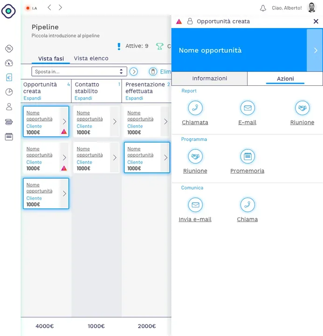Go back with the left arrow
The width and height of the screenshot is (323, 336).
tap(49, 8)
